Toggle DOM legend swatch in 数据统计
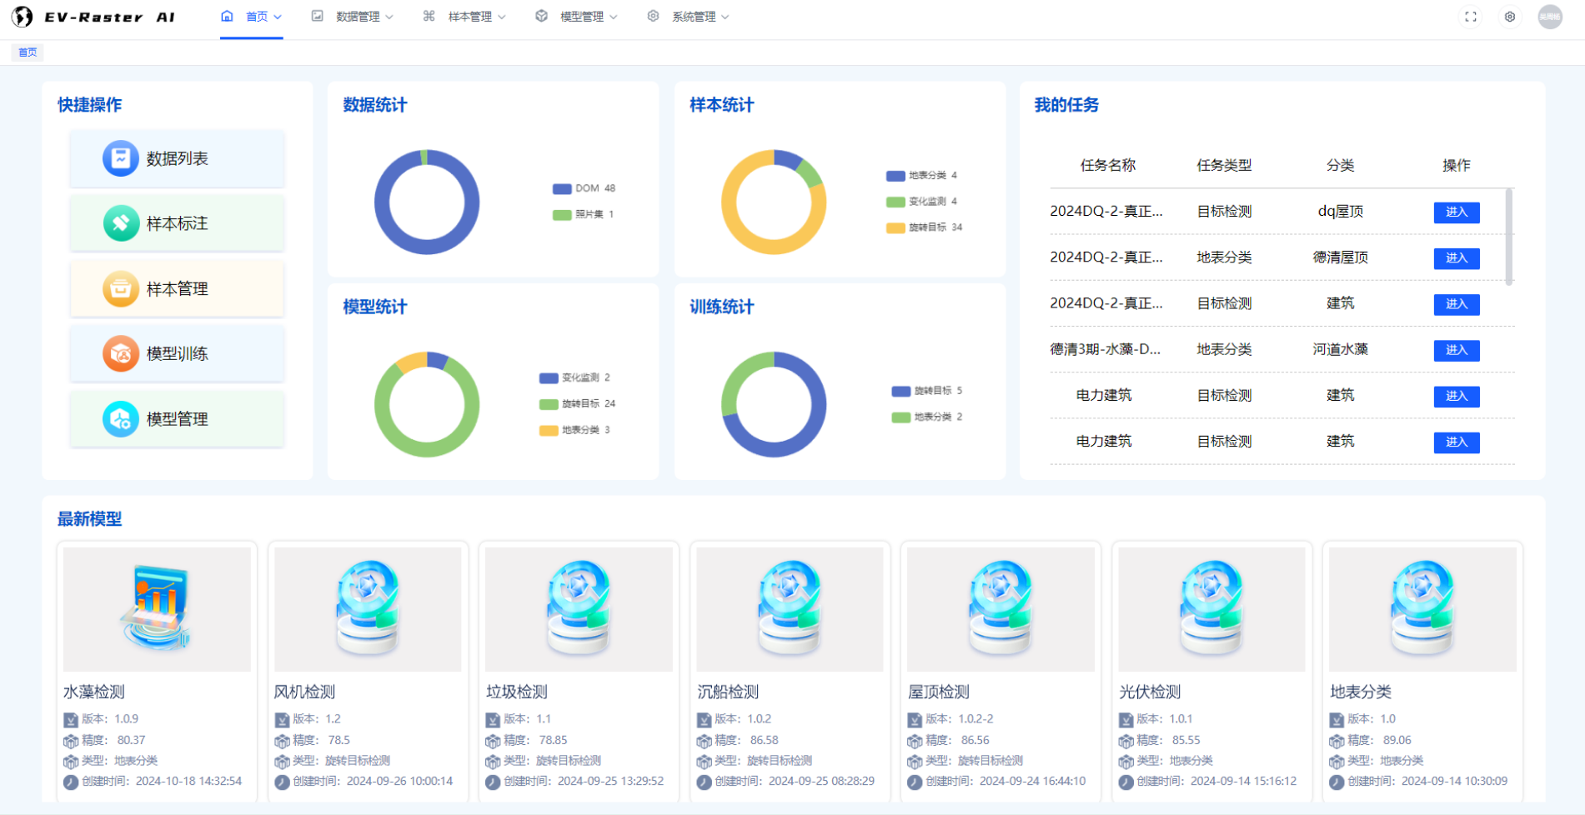1585x815 pixels. (x=562, y=188)
